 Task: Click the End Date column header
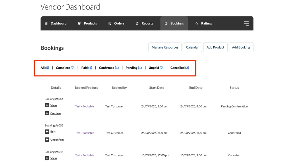pyautogui.click(x=196, y=88)
